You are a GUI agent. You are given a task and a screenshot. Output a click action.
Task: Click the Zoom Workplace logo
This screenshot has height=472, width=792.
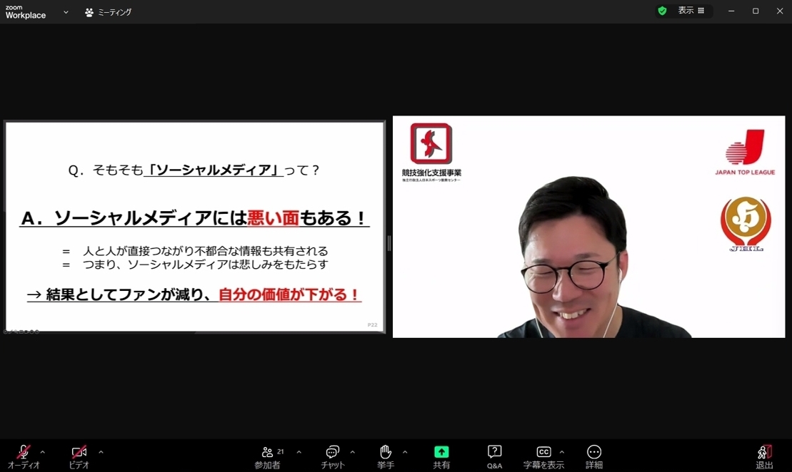pos(25,12)
